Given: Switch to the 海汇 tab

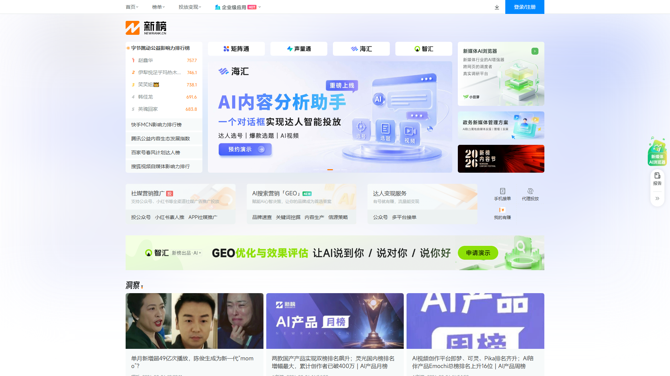Looking at the screenshot, I should [x=361, y=49].
